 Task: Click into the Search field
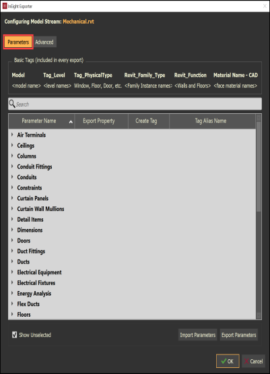pos(135,104)
